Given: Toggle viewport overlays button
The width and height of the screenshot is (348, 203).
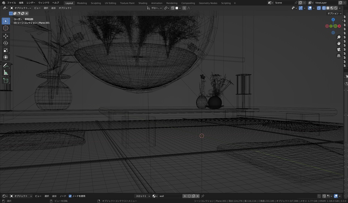Looking at the screenshot, I should pyautogui.click(x=310, y=8).
